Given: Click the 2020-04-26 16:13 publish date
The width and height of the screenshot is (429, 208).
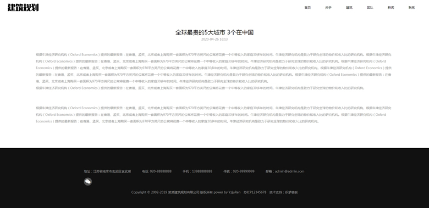Looking at the screenshot, I should point(215,40).
